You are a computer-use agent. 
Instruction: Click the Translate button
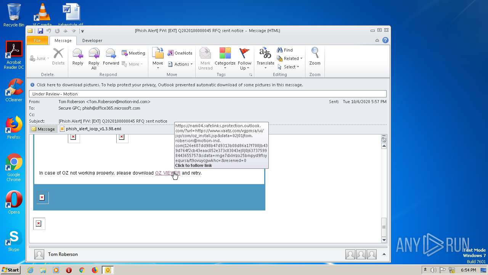tap(265, 59)
